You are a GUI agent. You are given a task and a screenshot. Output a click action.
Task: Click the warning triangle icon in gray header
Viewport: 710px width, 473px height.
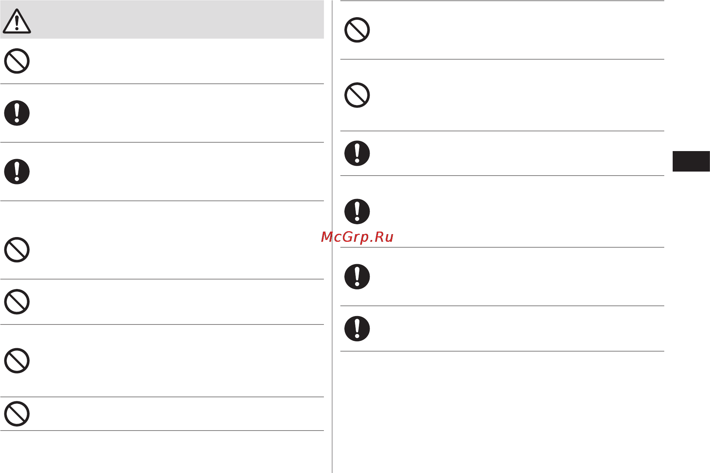point(17,21)
